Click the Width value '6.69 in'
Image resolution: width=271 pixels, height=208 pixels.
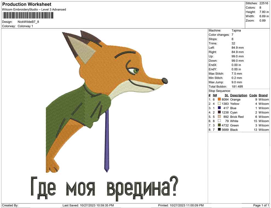pos(264,16)
